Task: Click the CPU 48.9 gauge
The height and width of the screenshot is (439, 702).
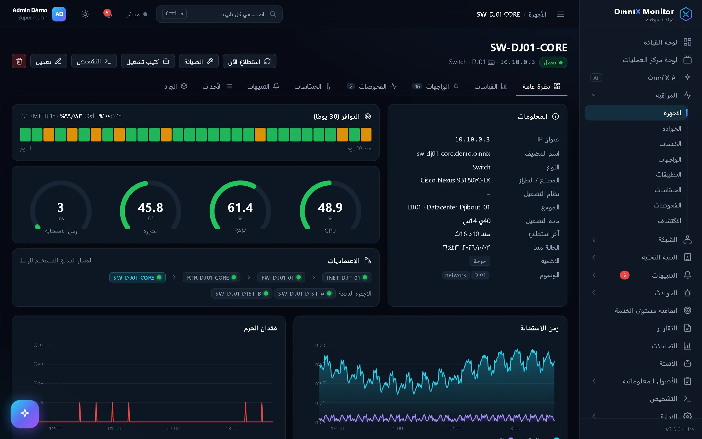Action: 330,207
